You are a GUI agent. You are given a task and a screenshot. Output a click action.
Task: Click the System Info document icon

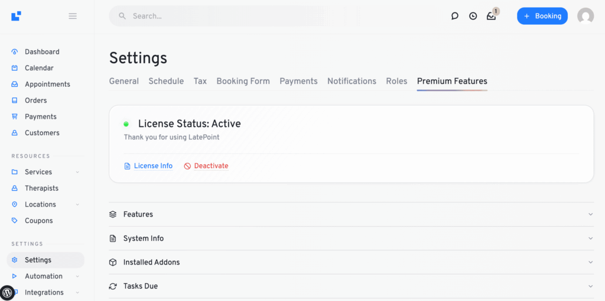(113, 238)
